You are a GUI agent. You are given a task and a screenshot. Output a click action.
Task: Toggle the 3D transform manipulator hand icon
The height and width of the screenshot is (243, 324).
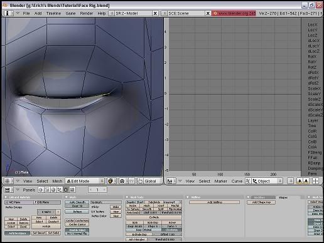[140, 181]
